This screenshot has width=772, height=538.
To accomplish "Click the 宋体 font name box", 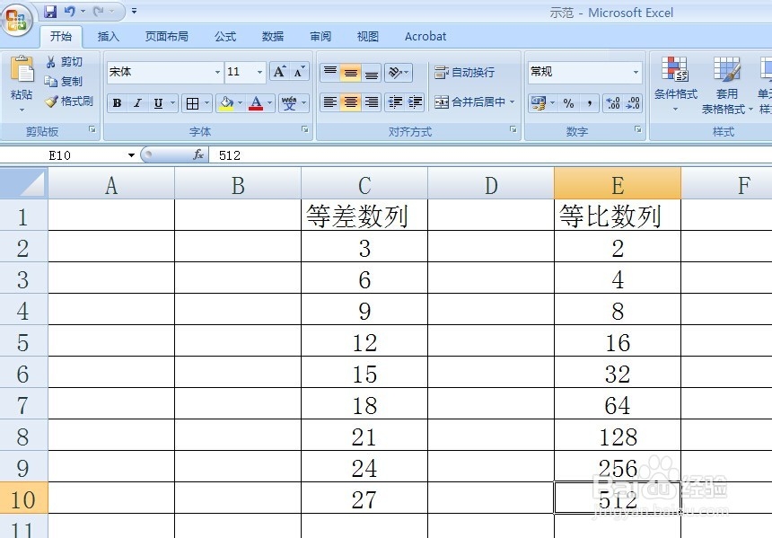I will [160, 73].
